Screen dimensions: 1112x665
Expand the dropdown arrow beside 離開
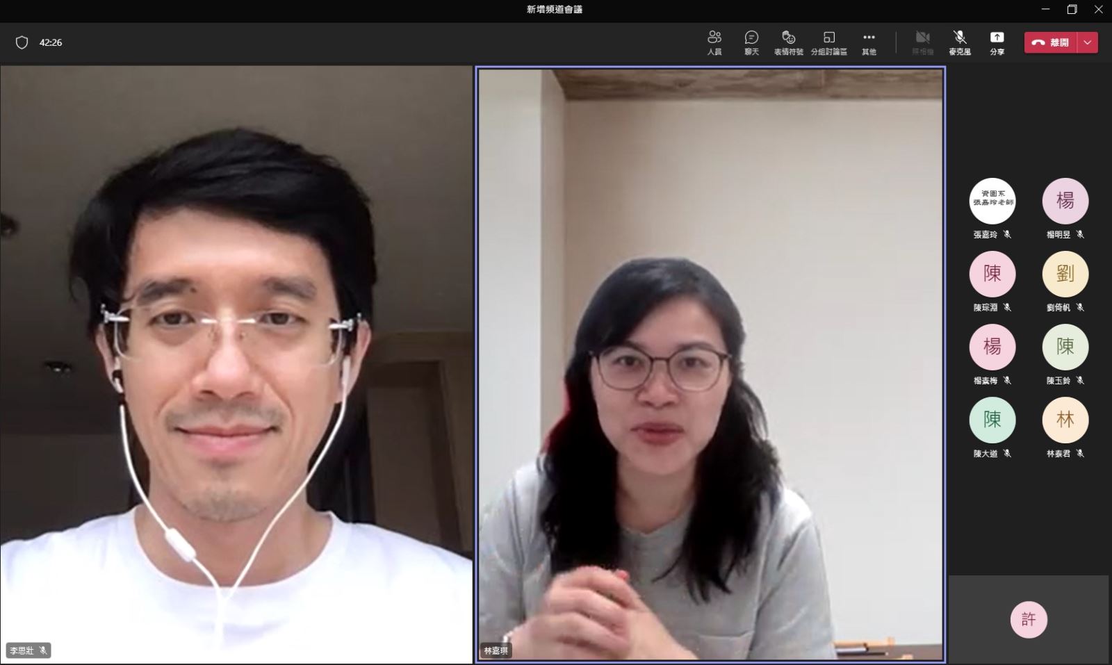coord(1088,42)
